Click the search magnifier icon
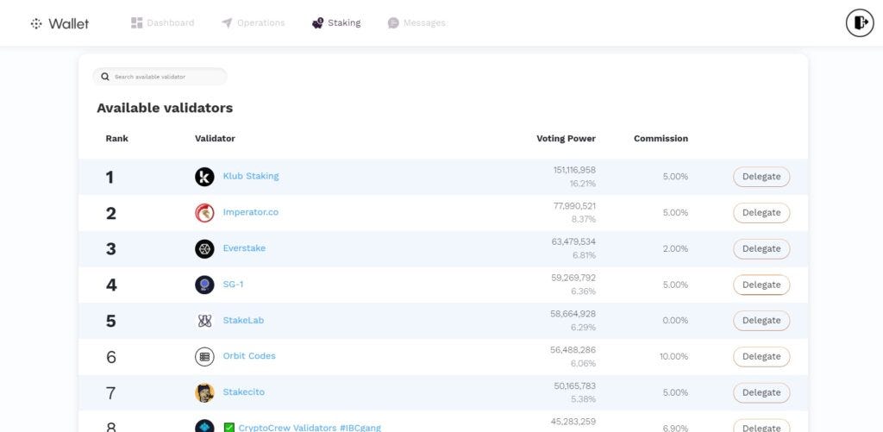Screen dimensions: 883x432 tap(104, 77)
